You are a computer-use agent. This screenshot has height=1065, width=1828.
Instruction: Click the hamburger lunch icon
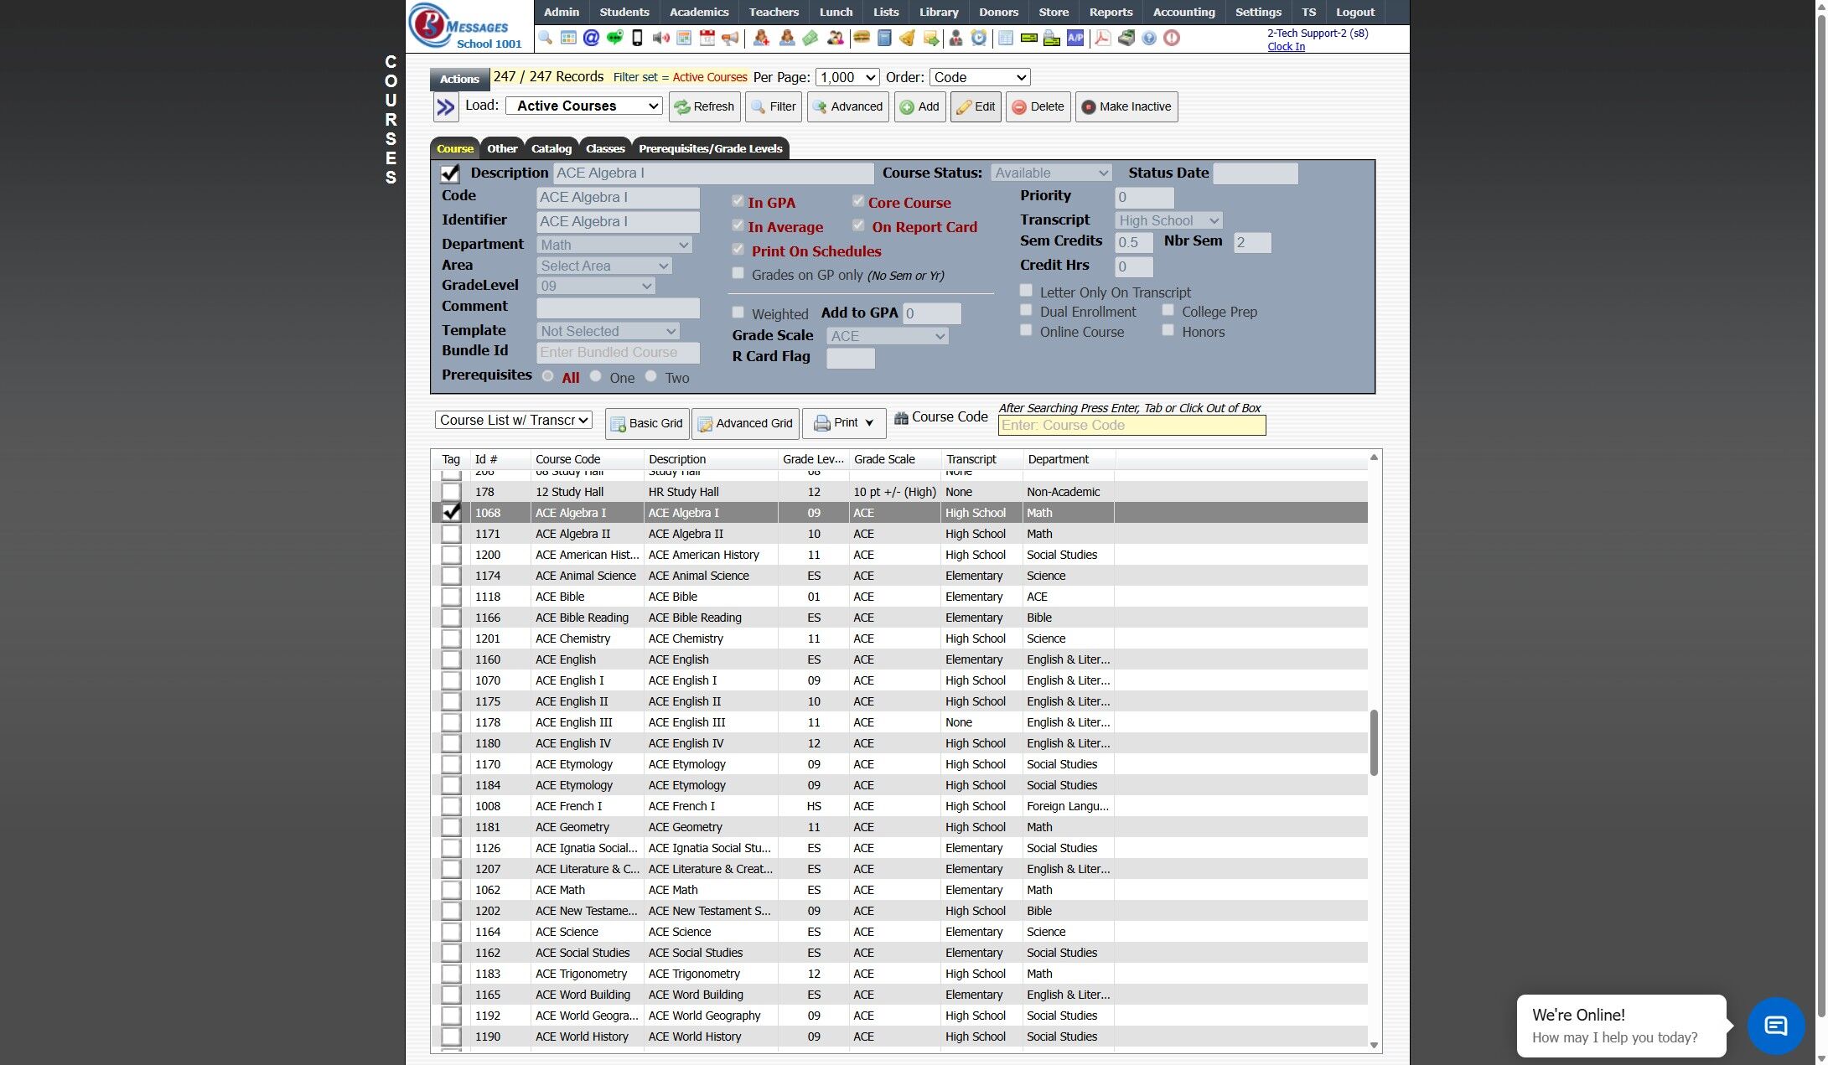(x=861, y=38)
